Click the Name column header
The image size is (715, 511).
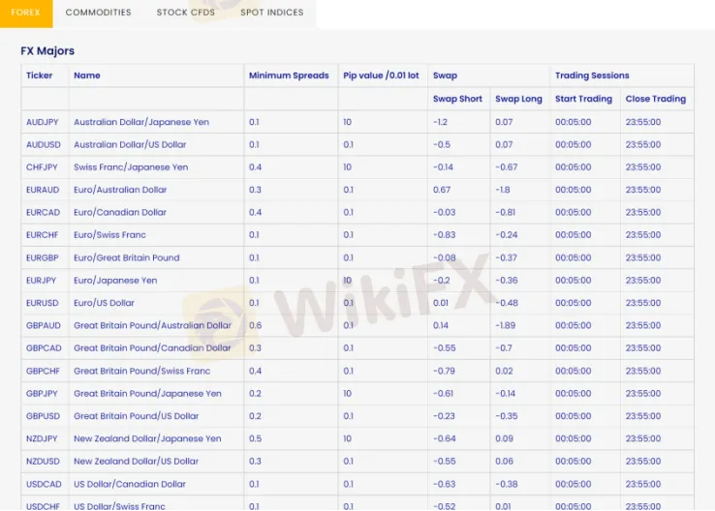pos(87,75)
